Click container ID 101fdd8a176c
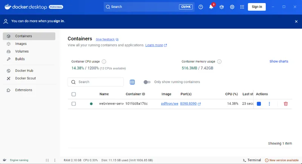The width and height of the screenshot is (302, 164). click(137, 104)
